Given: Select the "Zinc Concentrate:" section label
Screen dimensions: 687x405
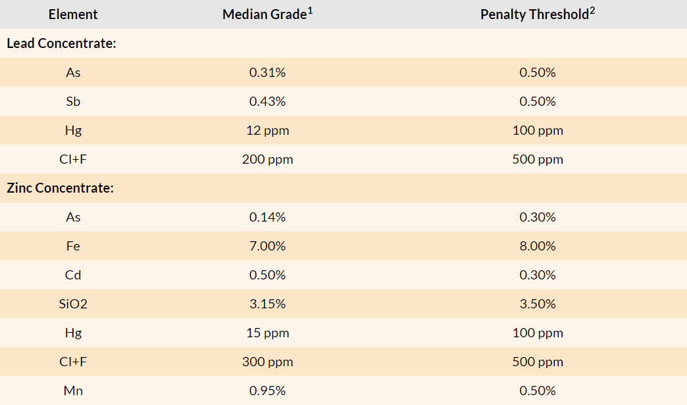Looking at the screenshot, I should [x=61, y=188].
